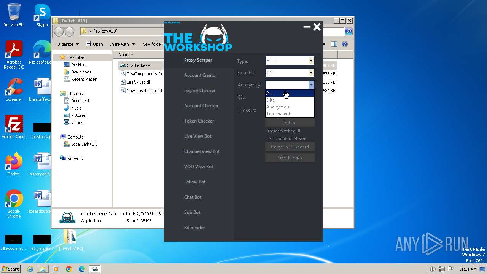Viewport: 487px width, 274px height.
Task: Select Music library
Action: 76,108
